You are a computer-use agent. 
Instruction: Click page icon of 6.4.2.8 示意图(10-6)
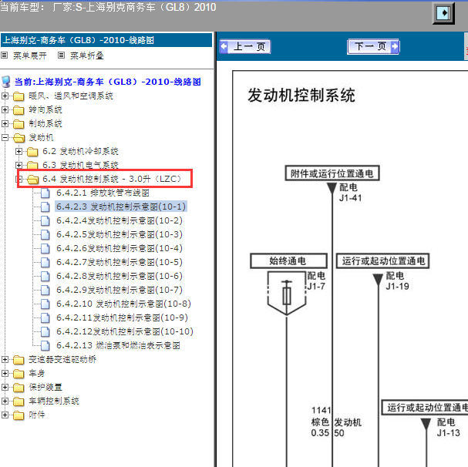click(x=45, y=277)
